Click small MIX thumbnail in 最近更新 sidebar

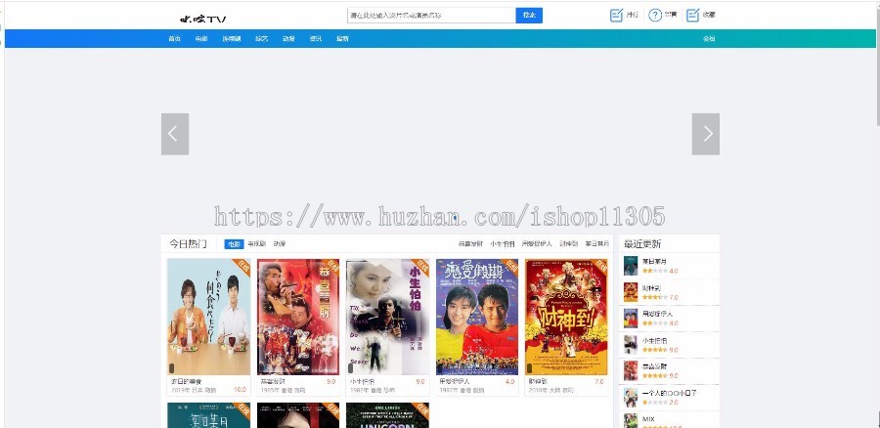631,421
